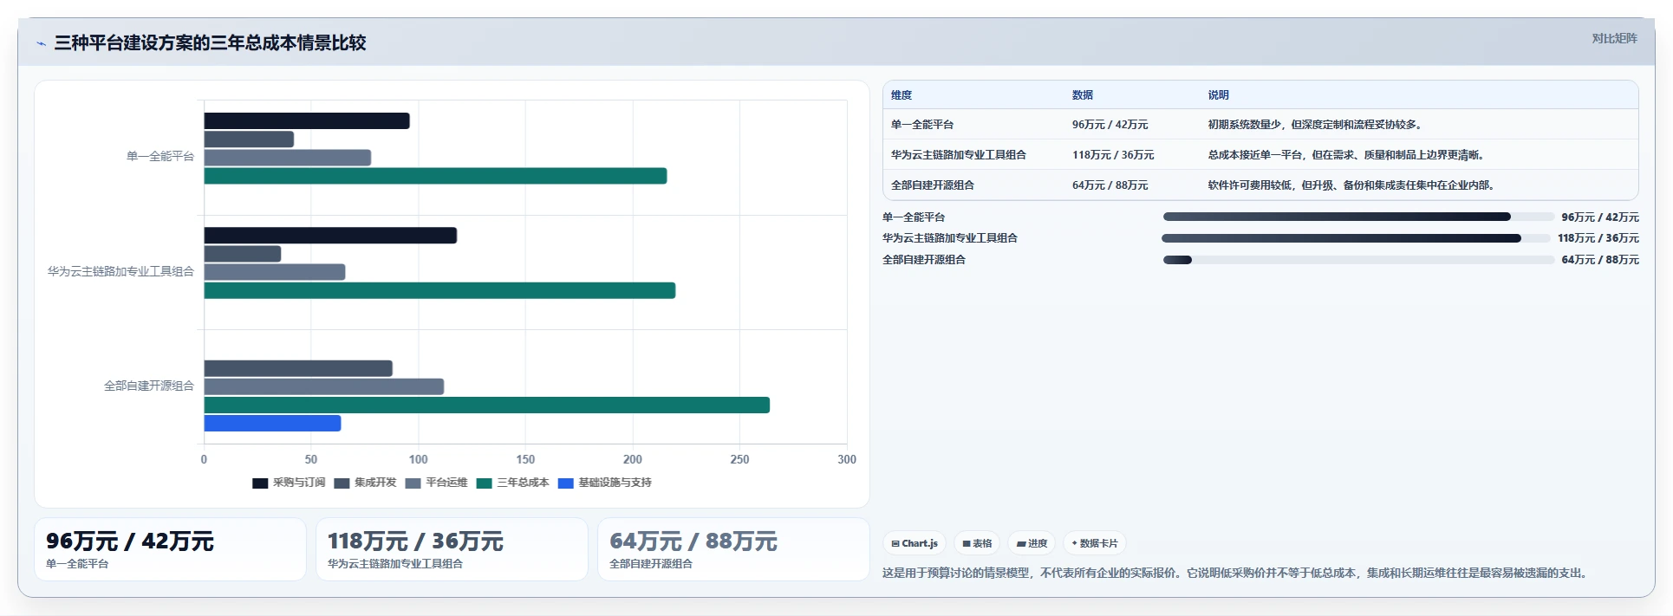The height and width of the screenshot is (616, 1673).
Task: Toggle the 基础设施与支持 legend item
Action: (x=604, y=483)
